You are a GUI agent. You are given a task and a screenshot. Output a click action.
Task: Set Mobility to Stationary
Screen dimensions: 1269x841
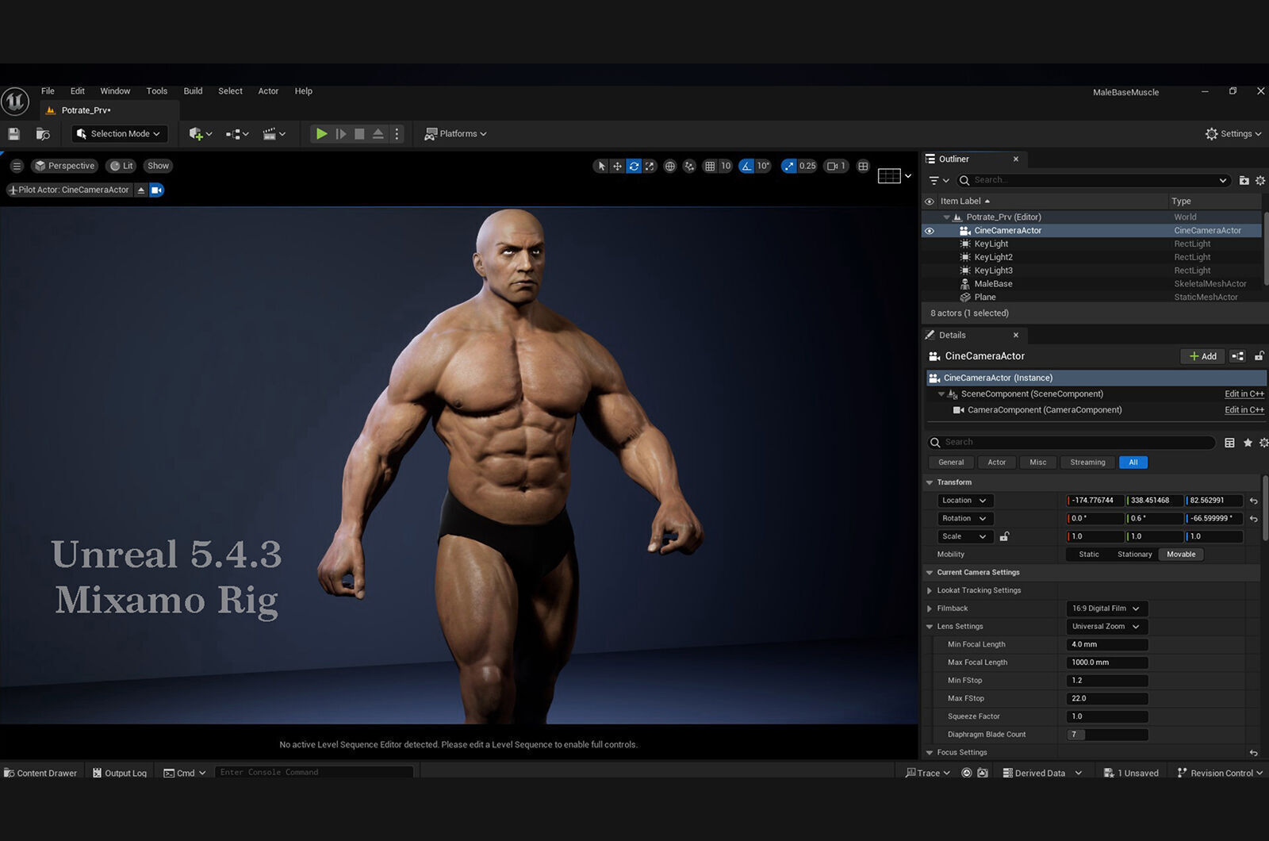click(1134, 555)
